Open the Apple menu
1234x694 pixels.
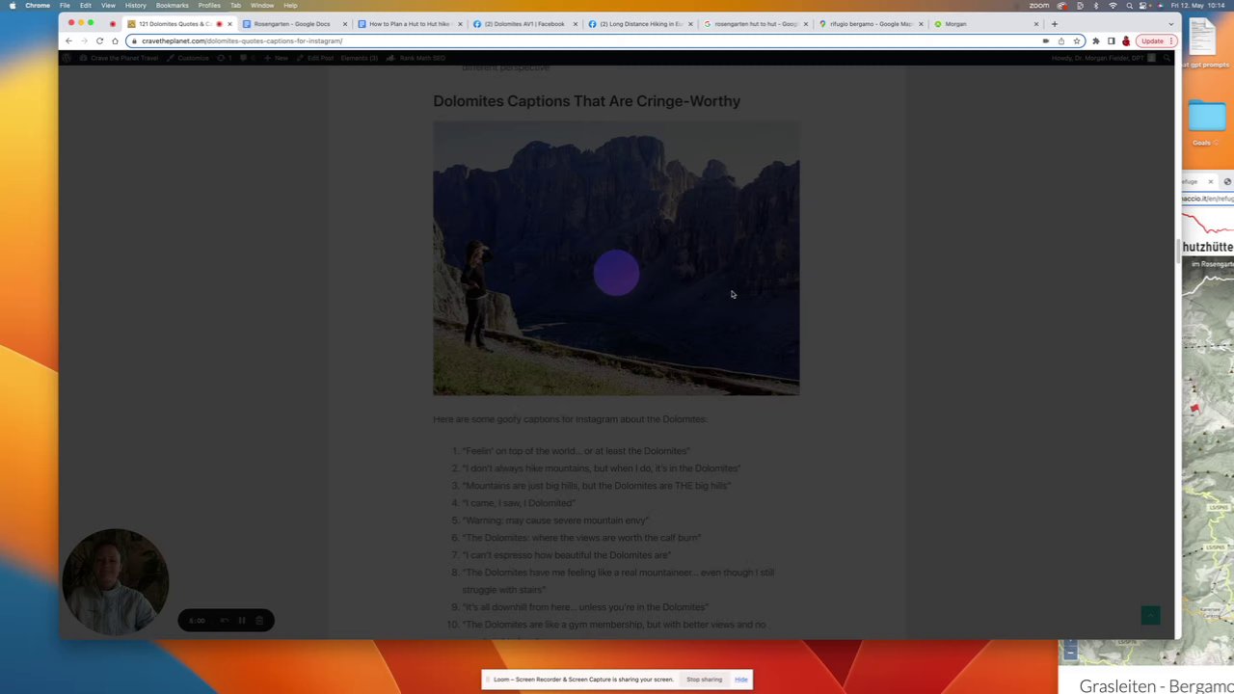13,5
